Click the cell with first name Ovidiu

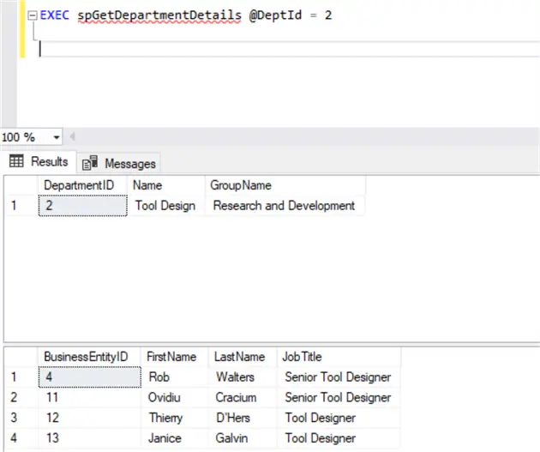coord(166,397)
